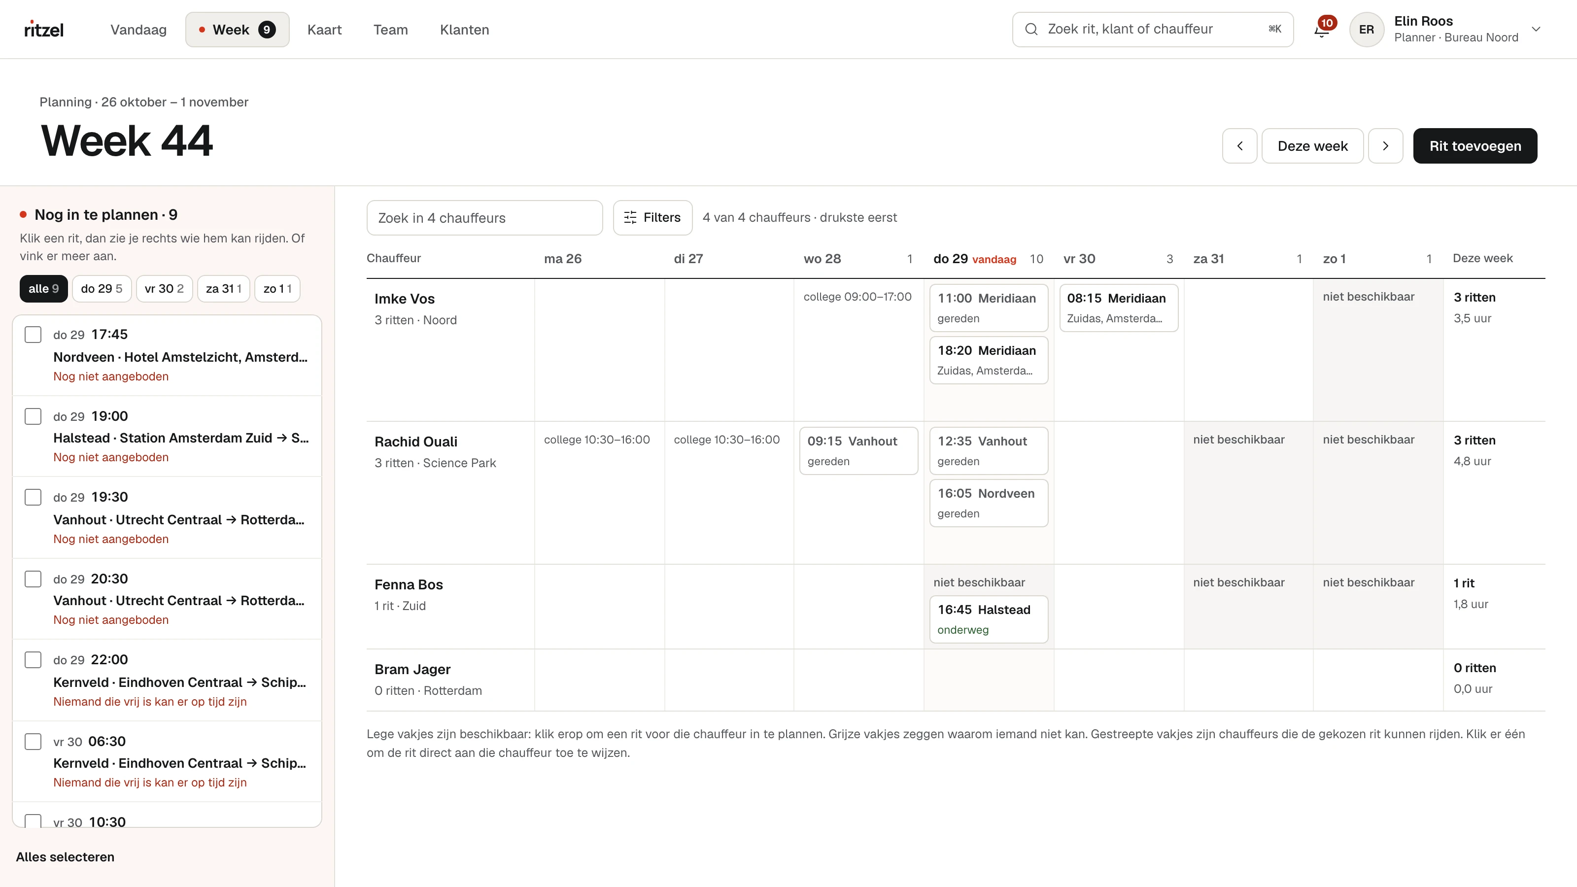Click 'Nordveen · Hotel Amstelzicht' ride title
This screenshot has height=887, width=1577.
click(180, 357)
